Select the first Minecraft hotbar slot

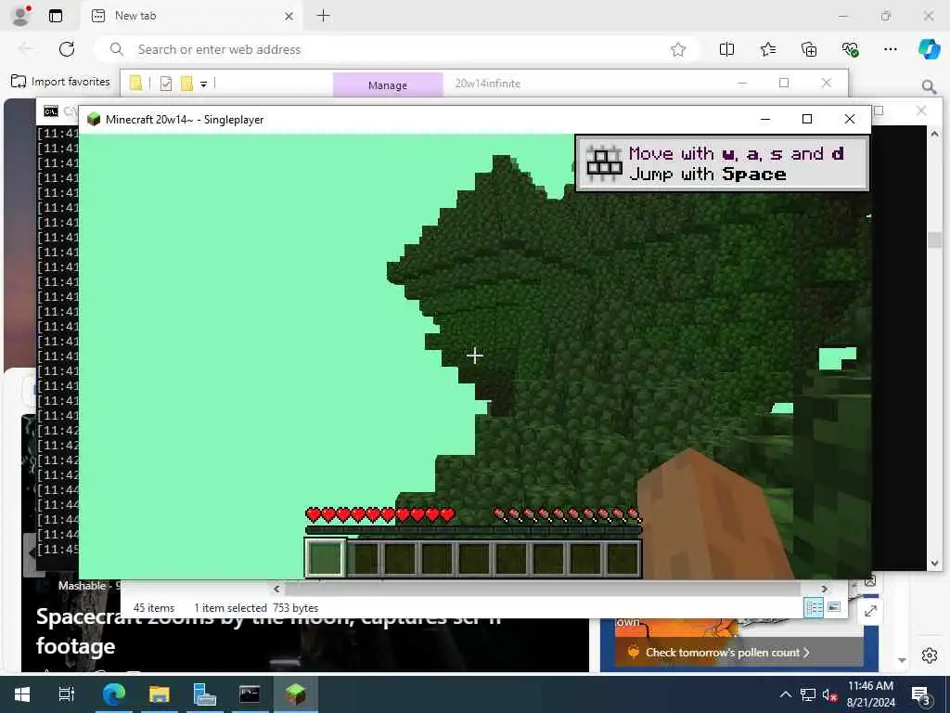point(326,558)
